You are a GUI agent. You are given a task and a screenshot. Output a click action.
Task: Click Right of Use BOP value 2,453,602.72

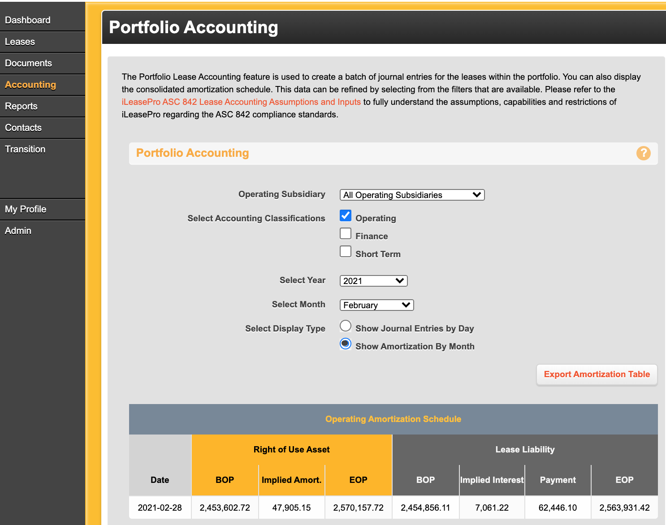point(225,508)
